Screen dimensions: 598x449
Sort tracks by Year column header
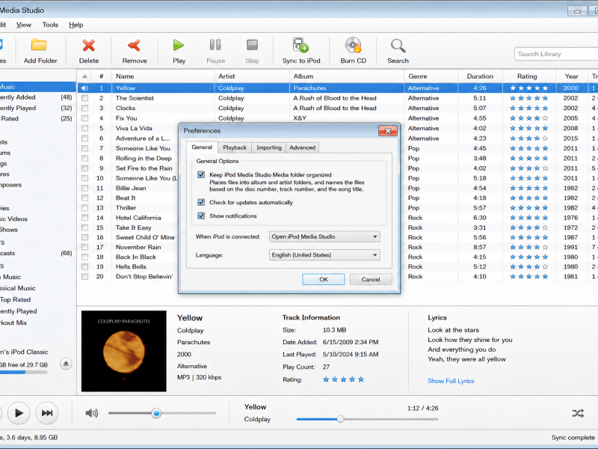coord(571,76)
